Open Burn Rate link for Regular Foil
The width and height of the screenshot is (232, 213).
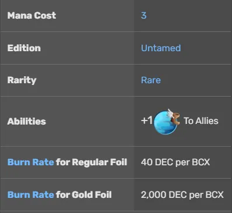click(x=30, y=162)
